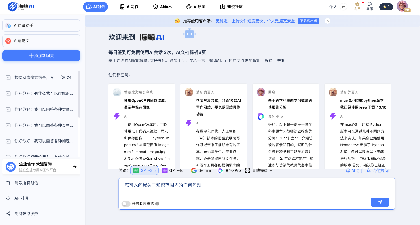Click the API对接 icon
Screen dimensions: 420x225
(x=8, y=198)
